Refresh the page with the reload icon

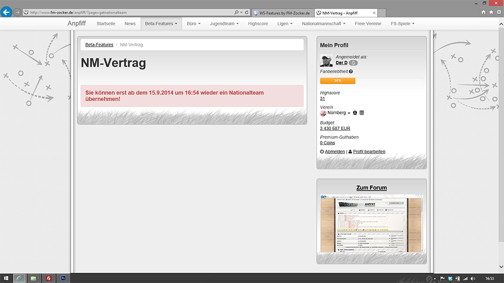click(247, 12)
